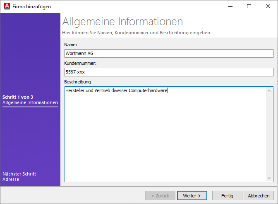
Task: Click into the Name field with Wortmann AG
Action: click(x=169, y=53)
